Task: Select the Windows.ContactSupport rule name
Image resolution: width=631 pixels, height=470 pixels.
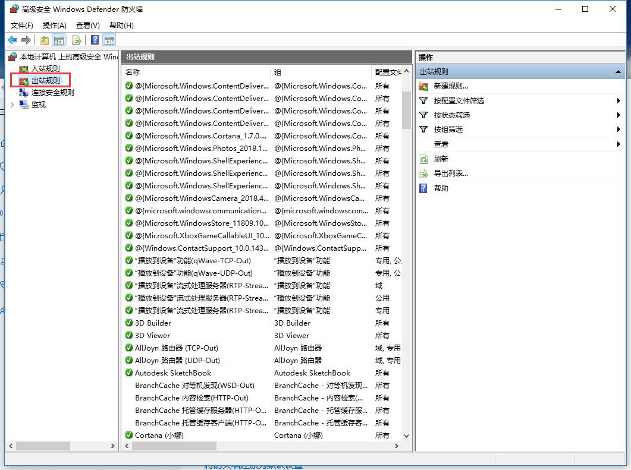Action: (x=202, y=248)
